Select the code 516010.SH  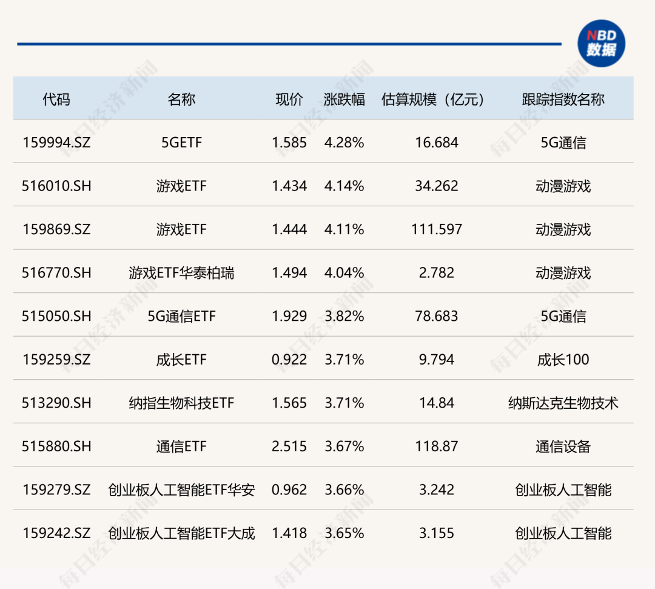pos(56,186)
